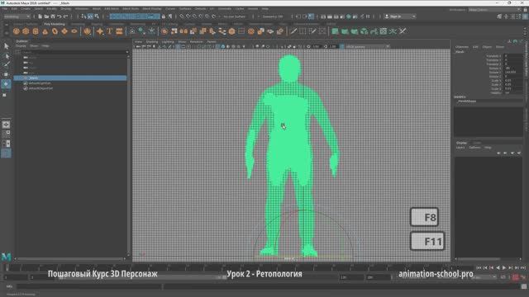Click the Redo arrow icon
This screenshot has width=529, height=297.
pos(66,16)
